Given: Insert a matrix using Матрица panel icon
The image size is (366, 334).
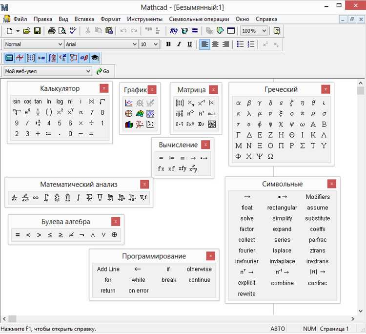Looking at the screenshot, I should point(180,103).
